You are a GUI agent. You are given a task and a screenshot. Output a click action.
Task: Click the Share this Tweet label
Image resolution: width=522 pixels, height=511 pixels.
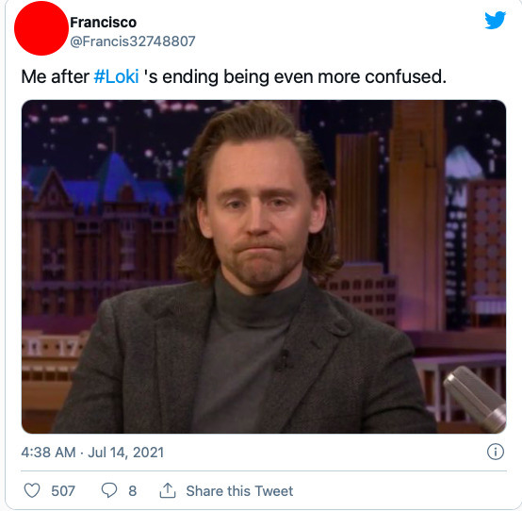239,491
